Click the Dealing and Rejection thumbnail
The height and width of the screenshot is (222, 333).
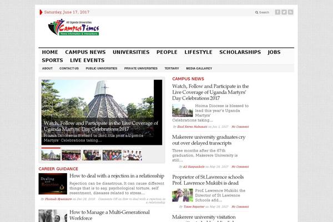pyautogui.click(x=53, y=184)
